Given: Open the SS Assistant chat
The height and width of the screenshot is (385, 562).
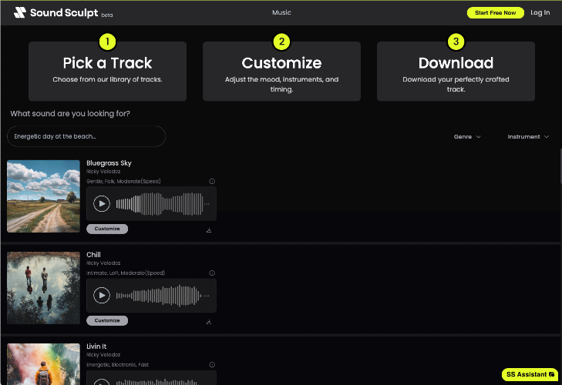Looking at the screenshot, I should pyautogui.click(x=530, y=374).
